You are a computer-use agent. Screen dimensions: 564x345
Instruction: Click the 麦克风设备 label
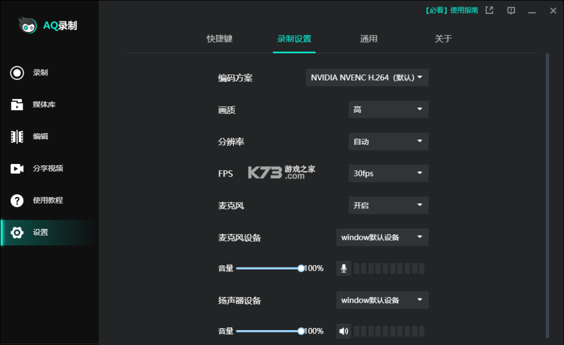click(239, 238)
